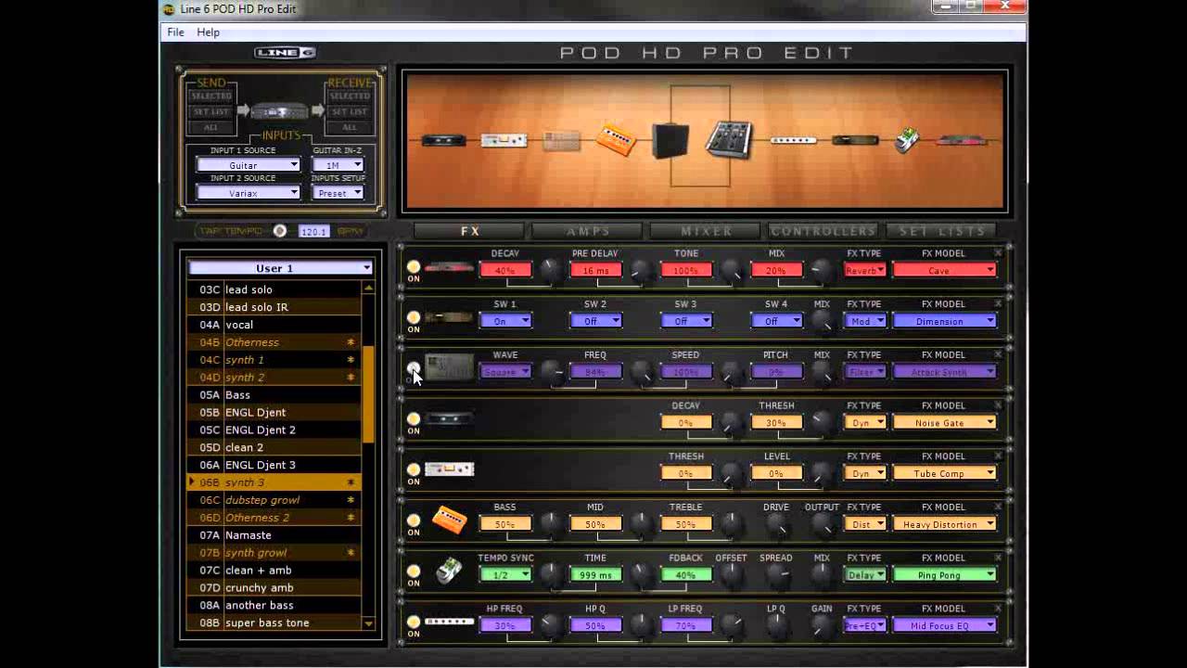The width and height of the screenshot is (1187, 668).
Task: Toggle the Ping Pong delay ON switch
Action: click(414, 572)
